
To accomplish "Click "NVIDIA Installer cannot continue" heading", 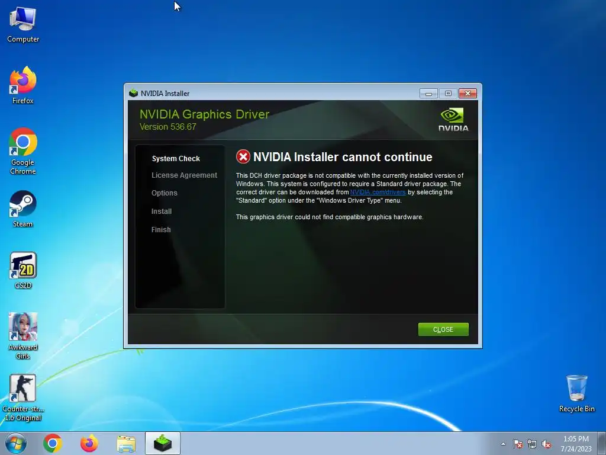I will [343, 157].
